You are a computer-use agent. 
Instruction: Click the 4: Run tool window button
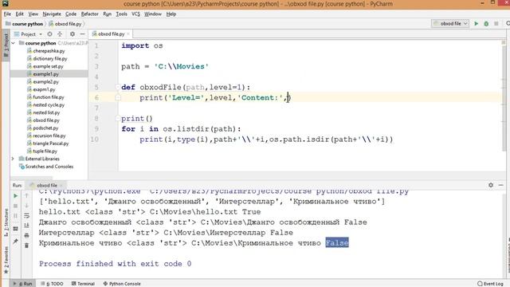[x=23, y=284]
